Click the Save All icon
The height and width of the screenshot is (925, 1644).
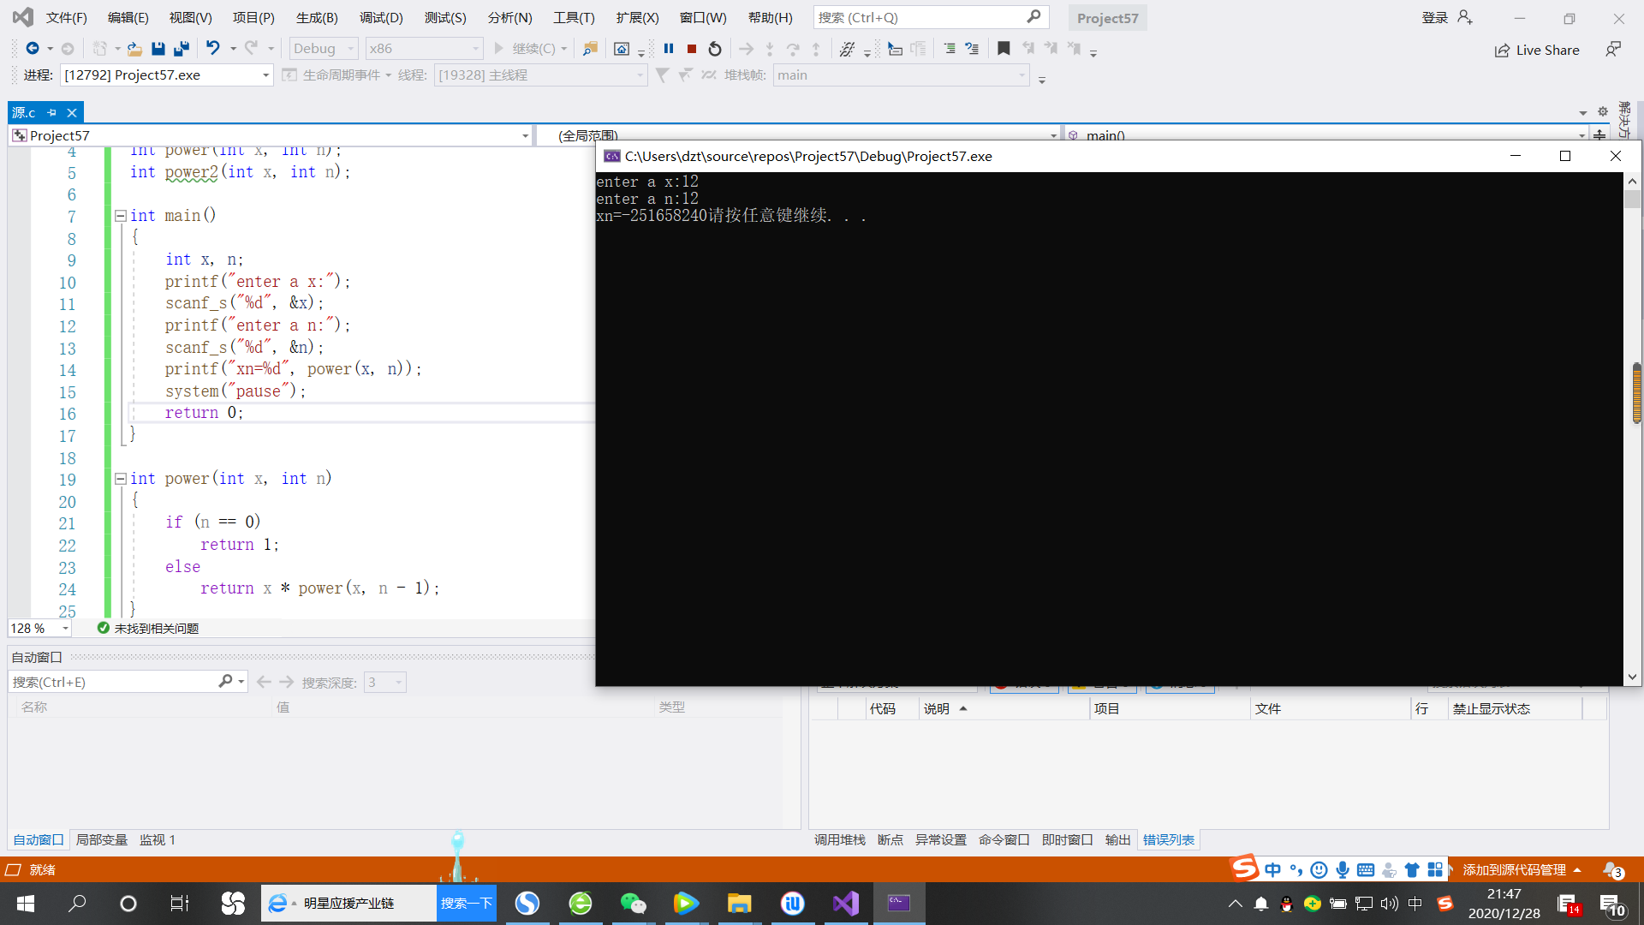181,49
